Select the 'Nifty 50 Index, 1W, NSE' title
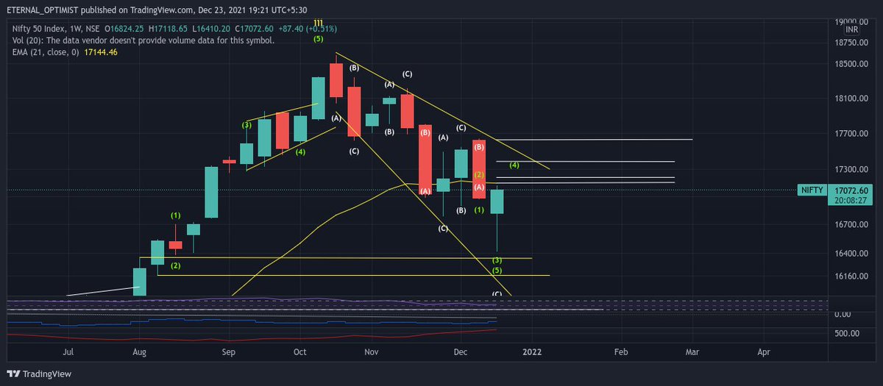Image resolution: width=883 pixels, height=386 pixels. [57, 29]
